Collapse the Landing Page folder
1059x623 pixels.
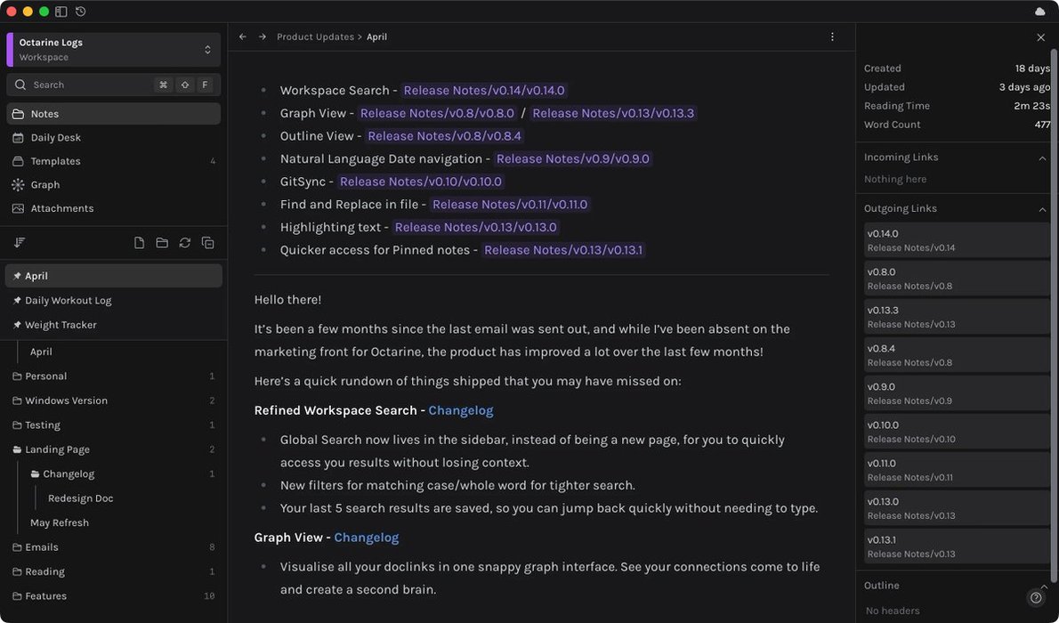pos(18,450)
